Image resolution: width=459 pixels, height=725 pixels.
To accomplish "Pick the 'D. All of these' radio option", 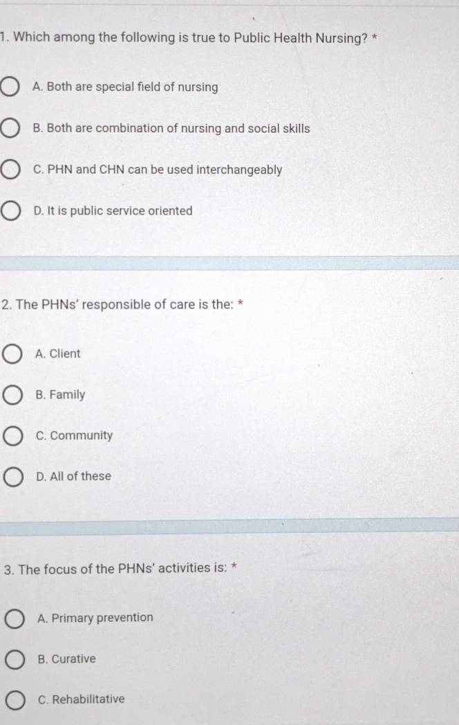I will click(x=13, y=477).
